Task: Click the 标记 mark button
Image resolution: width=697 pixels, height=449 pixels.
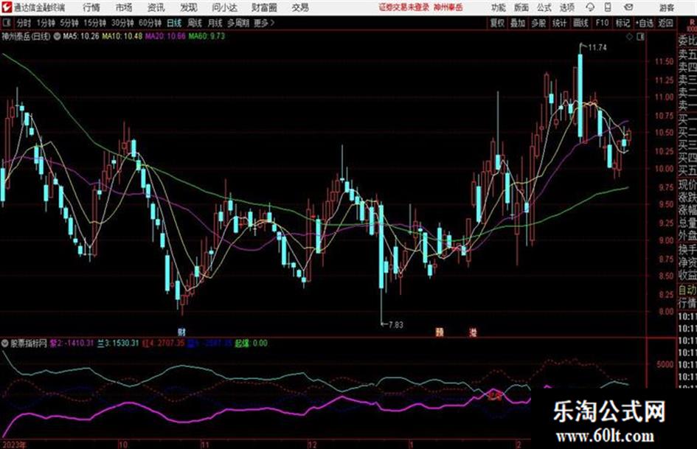Action: (623, 23)
